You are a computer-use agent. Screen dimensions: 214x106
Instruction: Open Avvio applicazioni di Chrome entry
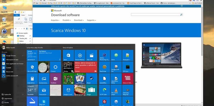(x=13, y=63)
